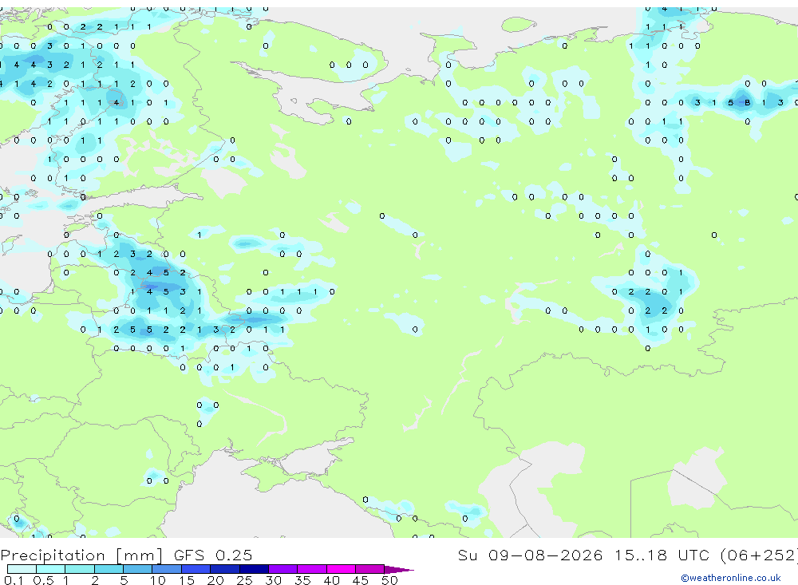Click the navy swatch between 25 and 30
This screenshot has height=585, width=798.
[x=254, y=569]
